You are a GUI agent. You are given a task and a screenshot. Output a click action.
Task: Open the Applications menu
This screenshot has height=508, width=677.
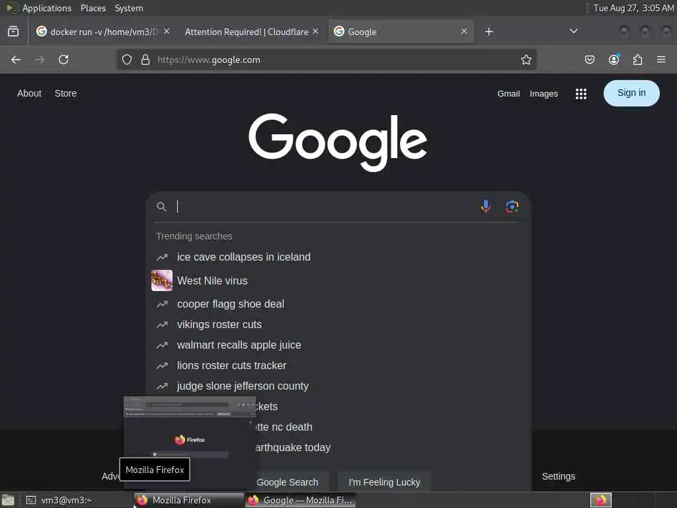coord(47,8)
